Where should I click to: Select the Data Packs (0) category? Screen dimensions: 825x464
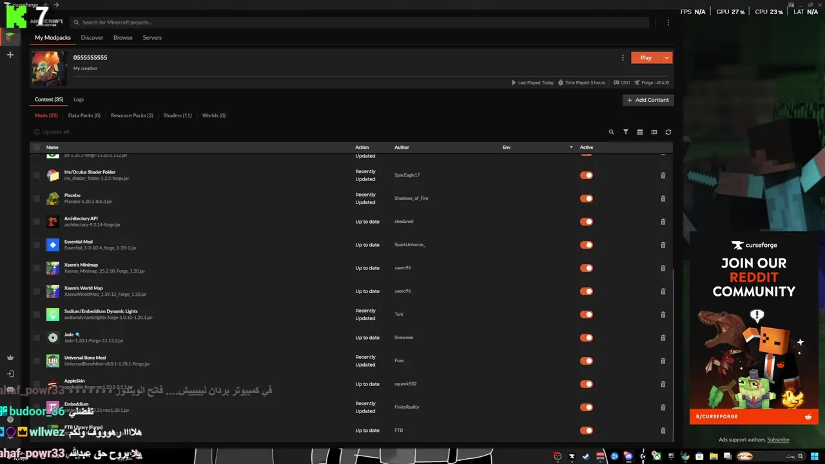pos(84,115)
